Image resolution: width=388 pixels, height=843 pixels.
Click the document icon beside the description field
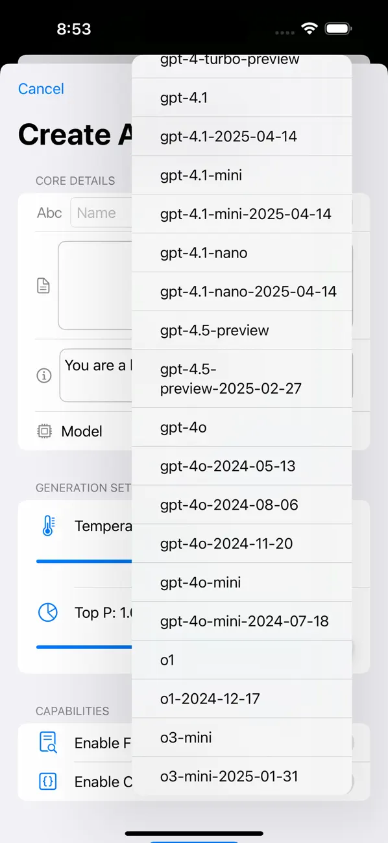click(43, 285)
